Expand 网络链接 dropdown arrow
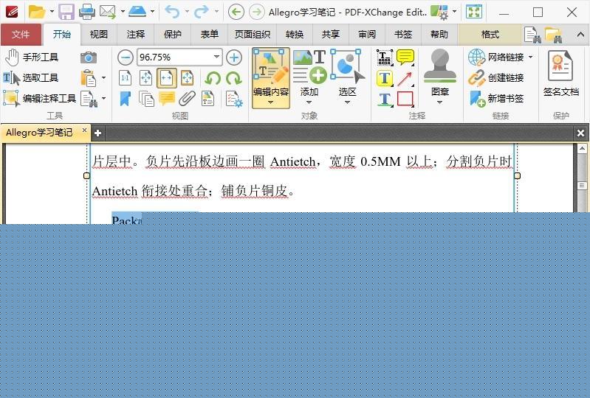590x398 pixels. click(x=530, y=57)
